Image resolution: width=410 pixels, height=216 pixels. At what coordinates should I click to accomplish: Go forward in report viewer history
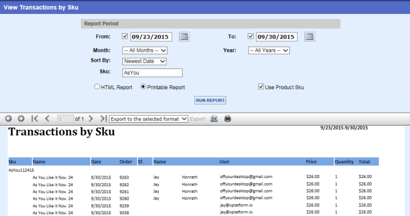21,119
